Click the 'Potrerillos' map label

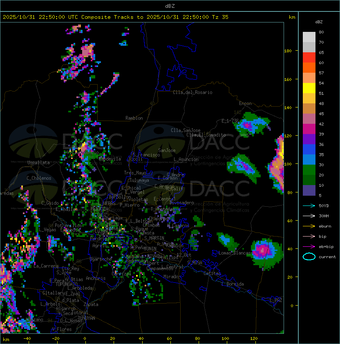pos(68,226)
